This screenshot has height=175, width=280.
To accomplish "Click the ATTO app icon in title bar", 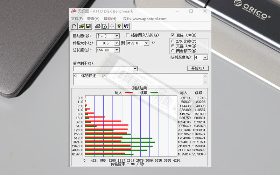I will coord(73,11).
